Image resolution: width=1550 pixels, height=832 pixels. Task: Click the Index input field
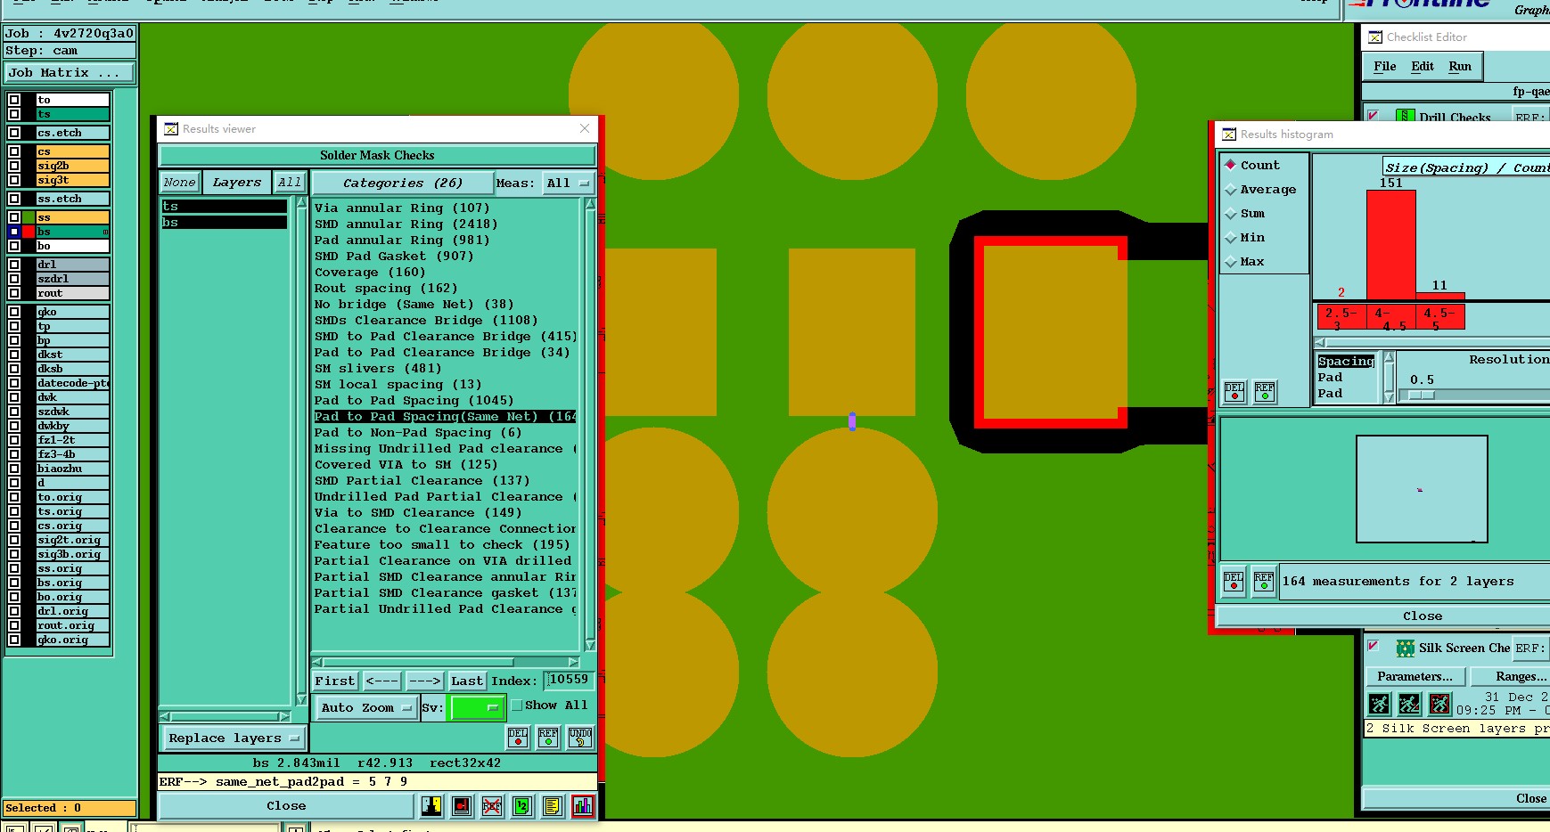[570, 681]
